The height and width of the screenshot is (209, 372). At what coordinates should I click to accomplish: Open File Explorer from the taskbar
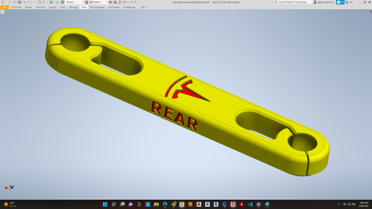(x=156, y=204)
